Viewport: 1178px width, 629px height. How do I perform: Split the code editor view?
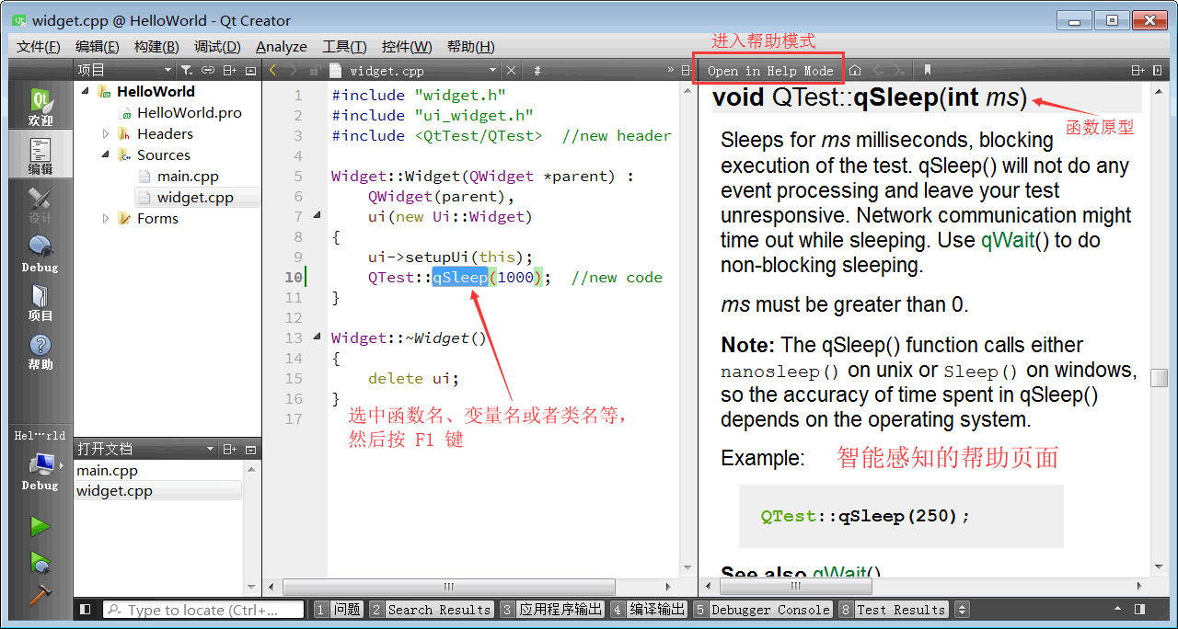(x=686, y=70)
